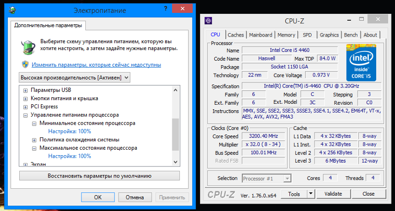
Task: Switch to the About tab
Action: point(370,35)
